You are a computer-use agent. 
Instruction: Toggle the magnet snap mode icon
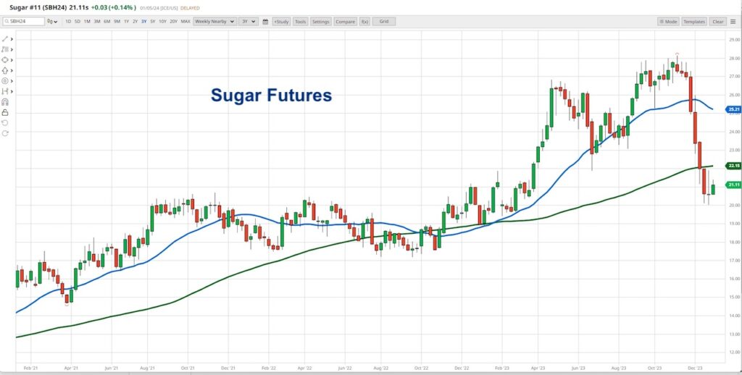(5, 101)
